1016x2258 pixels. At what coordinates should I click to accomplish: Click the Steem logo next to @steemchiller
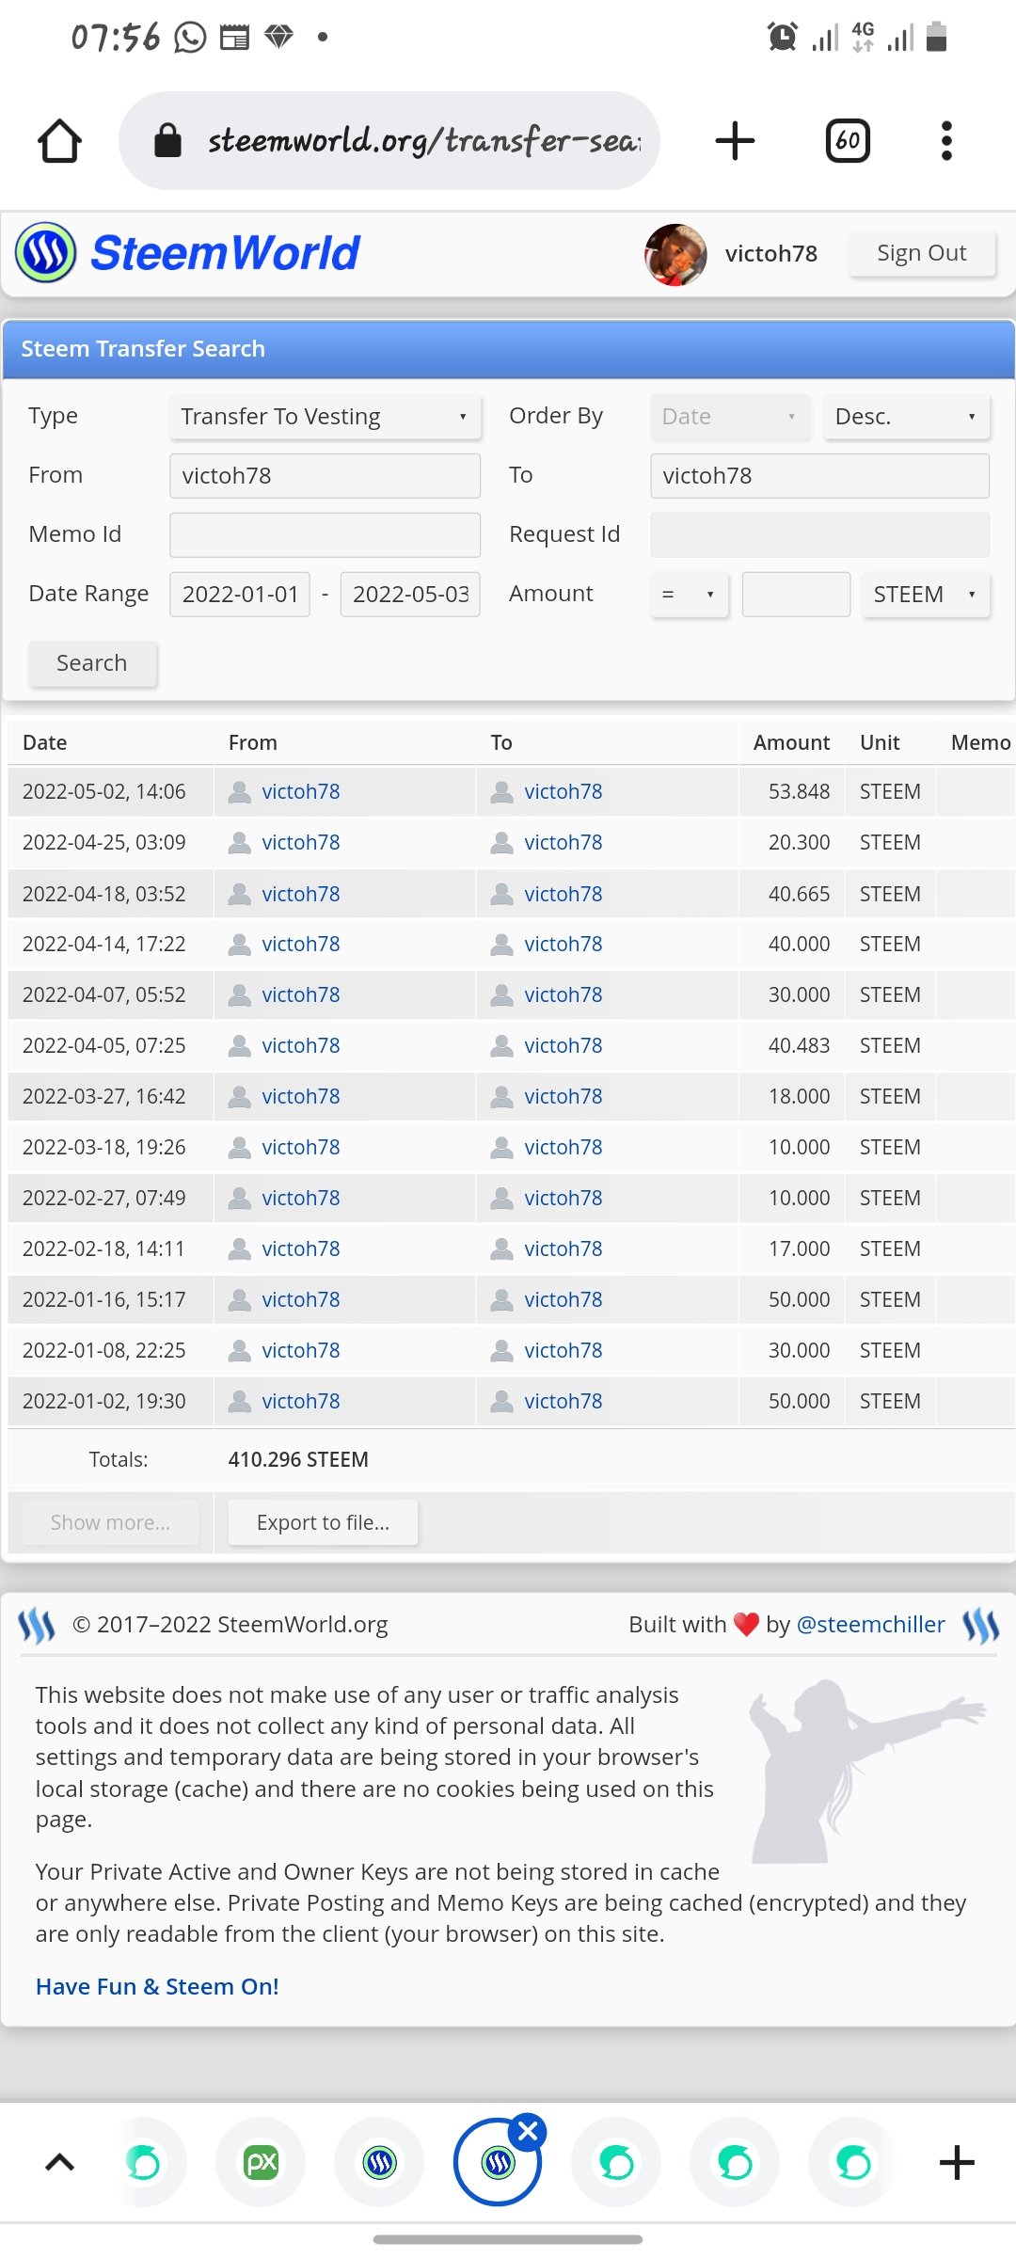980,1625
